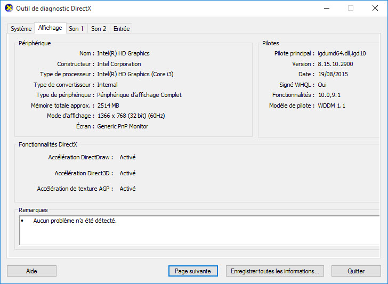Click the 'Mode d'affichage :' label
Screen dimensions: 388x284
71,116
